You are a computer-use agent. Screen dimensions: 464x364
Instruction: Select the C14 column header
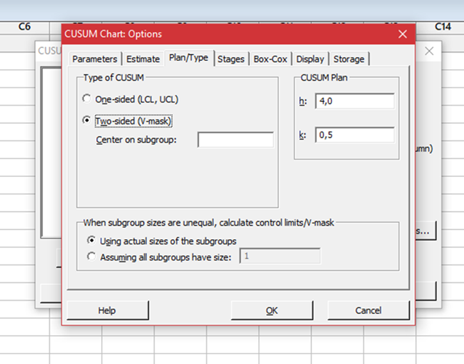[x=443, y=26]
